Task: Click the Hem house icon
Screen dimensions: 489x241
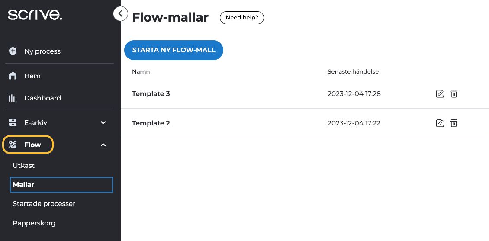Action: pos(13,76)
